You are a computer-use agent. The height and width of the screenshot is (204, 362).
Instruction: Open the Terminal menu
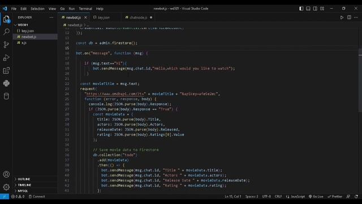click(85, 8)
